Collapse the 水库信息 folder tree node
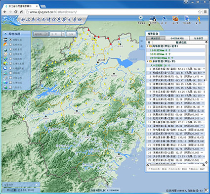Viewport: 210px width, 194px height. [148, 61]
